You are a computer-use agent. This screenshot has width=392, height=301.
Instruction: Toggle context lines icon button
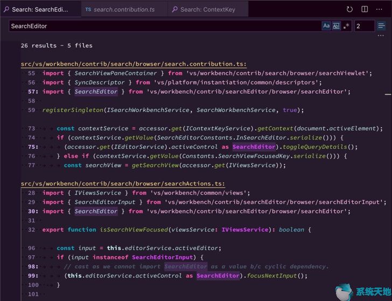coord(381,26)
